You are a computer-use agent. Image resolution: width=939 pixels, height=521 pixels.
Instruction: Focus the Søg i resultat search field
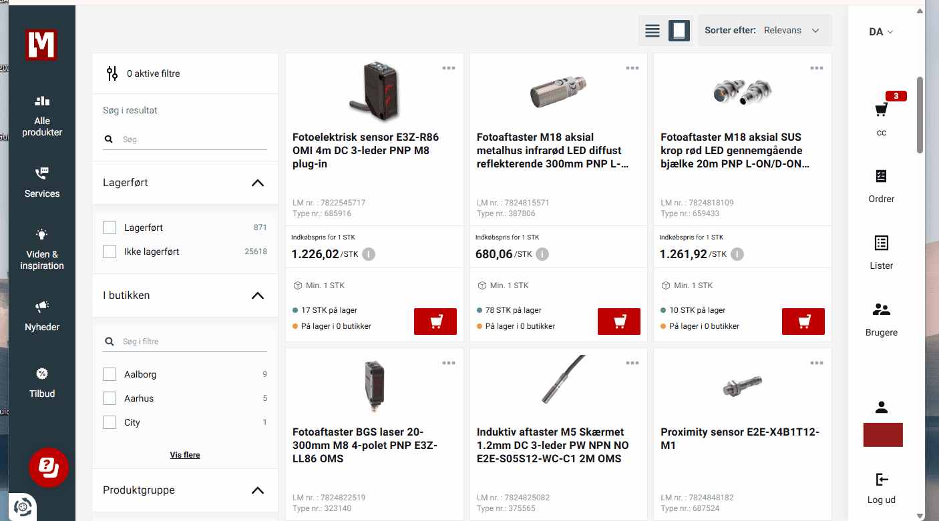pyautogui.click(x=194, y=139)
